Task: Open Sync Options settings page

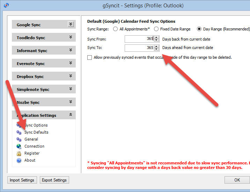Action: point(36,125)
